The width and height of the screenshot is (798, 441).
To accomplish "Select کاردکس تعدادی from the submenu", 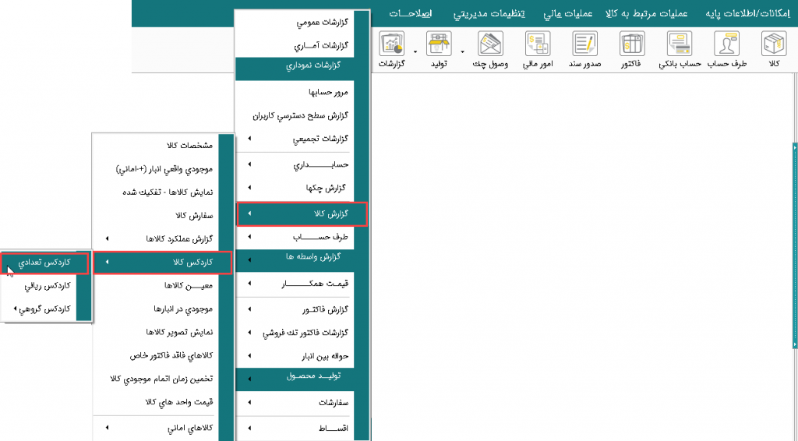I will [x=45, y=263].
